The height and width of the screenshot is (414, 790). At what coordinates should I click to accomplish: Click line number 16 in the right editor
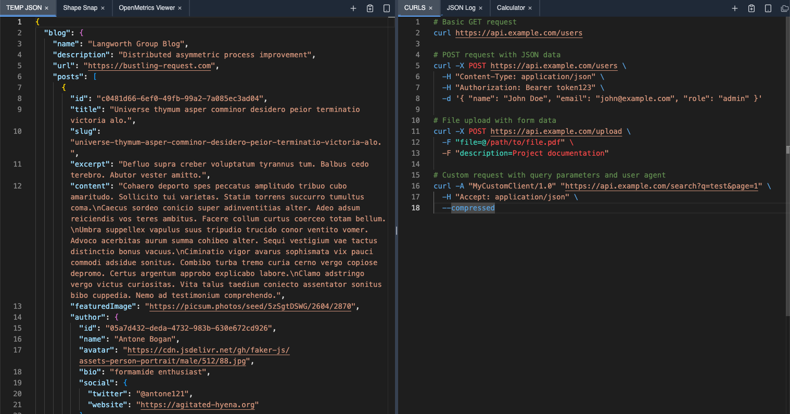click(415, 186)
